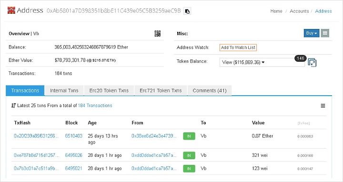Click the 146 token count badge

pyautogui.click(x=300, y=58)
